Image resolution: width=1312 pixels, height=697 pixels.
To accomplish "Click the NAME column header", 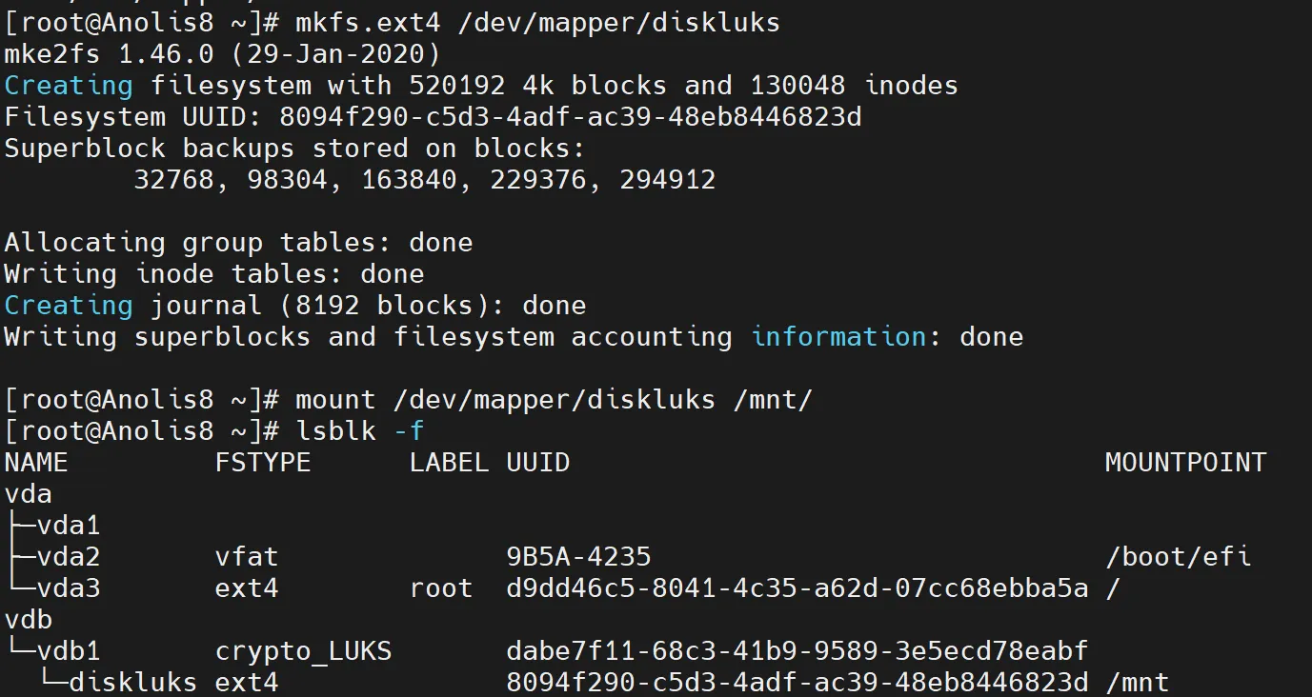I will 36,463.
